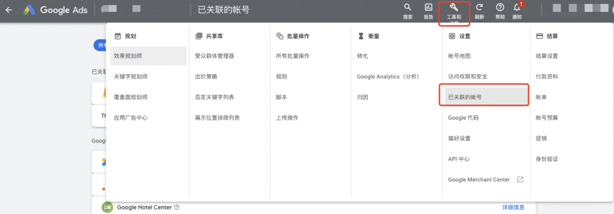Open Google Merchant Center entry

(479, 179)
